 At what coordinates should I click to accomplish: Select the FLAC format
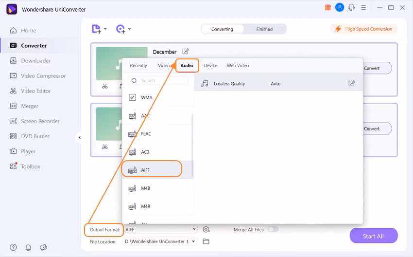[158, 134]
